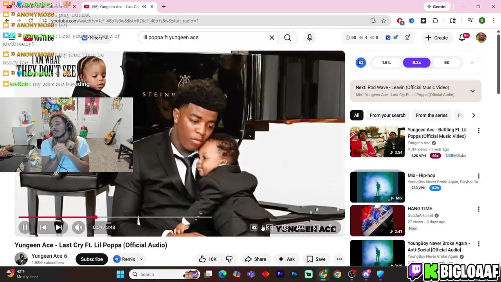The width and height of the screenshot is (501, 282).
Task: Open vidIQ trophy achievements icon
Action: pos(407,38)
